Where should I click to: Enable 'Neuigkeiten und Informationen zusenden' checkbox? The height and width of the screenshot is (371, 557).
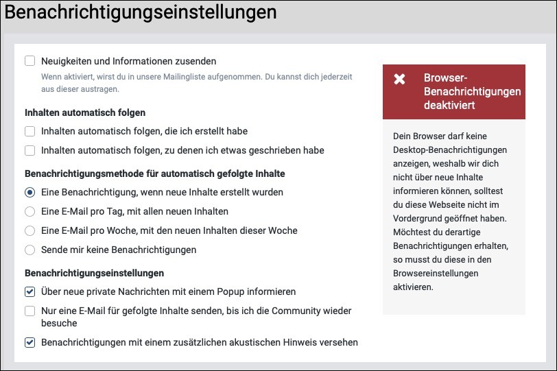point(30,61)
